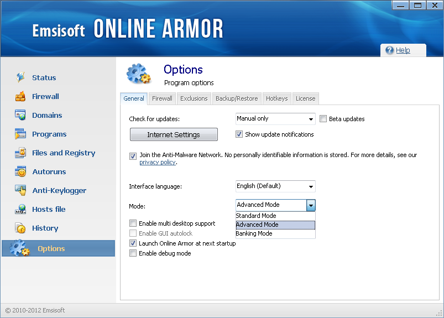Click the Autoruns sidebar icon
Viewport: 444px width, 318px height.
20,171
